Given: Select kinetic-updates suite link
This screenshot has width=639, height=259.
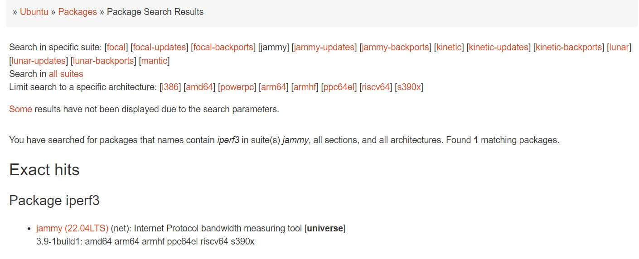Looking at the screenshot, I should tap(499, 47).
